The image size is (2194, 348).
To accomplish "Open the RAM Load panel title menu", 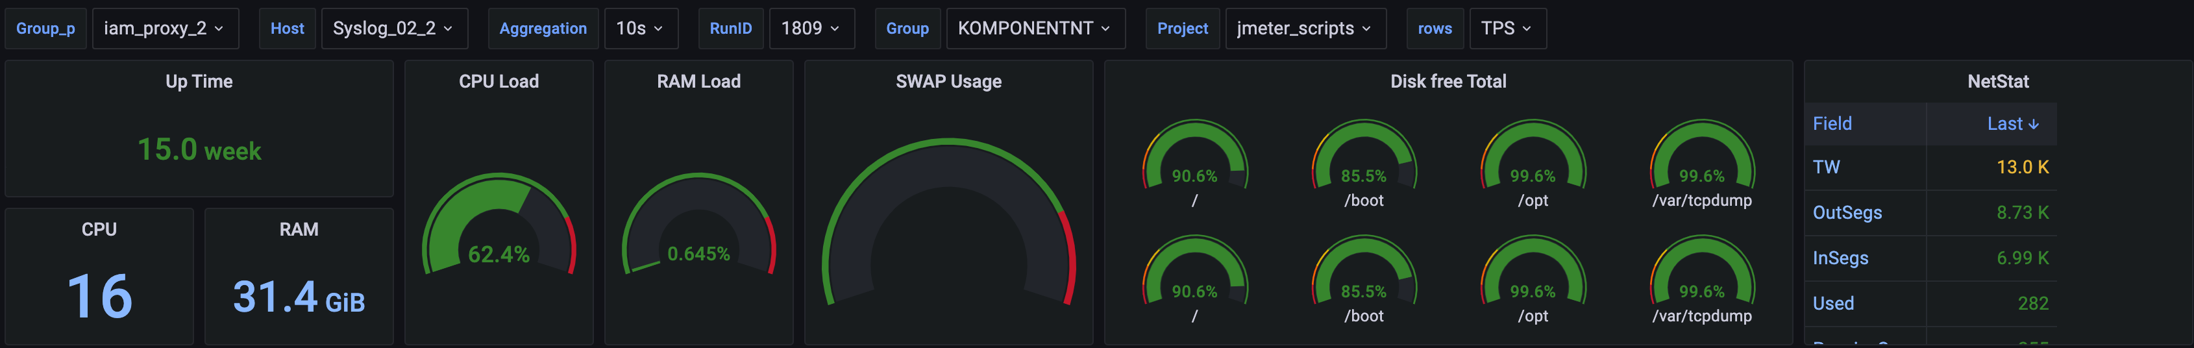I will click(x=698, y=82).
